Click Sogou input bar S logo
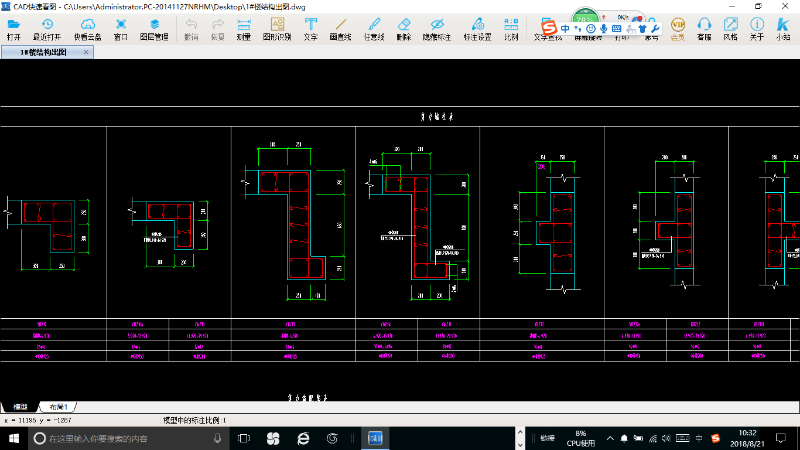Viewport: 800px width, 450px height. point(549,28)
